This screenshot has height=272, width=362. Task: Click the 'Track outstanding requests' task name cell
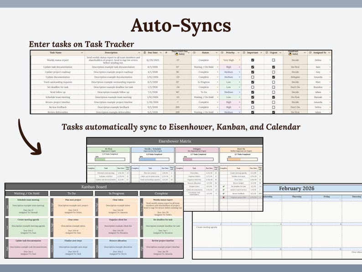58,82
